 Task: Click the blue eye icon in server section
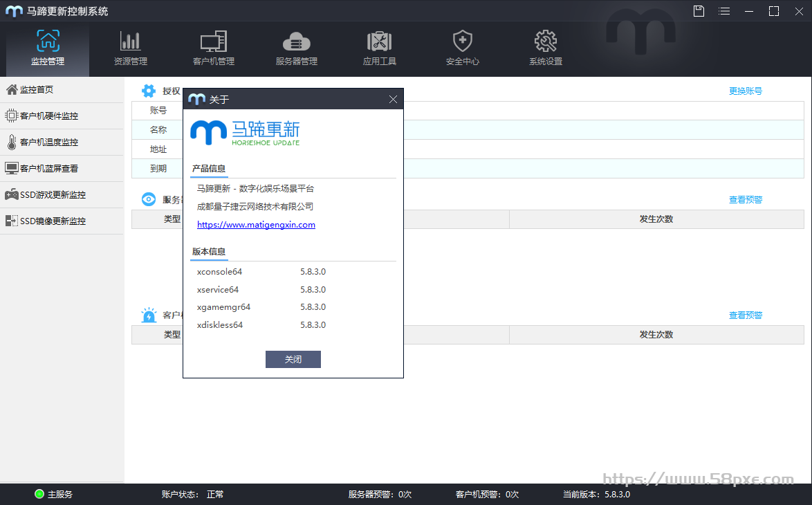(149, 199)
